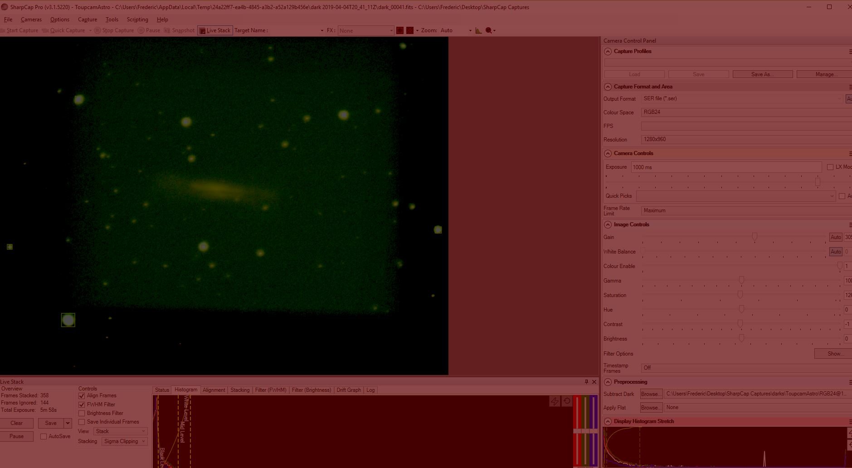Screen dimensions: 852x468
Task: Collapse the Preprocessing section
Action: (x=608, y=382)
